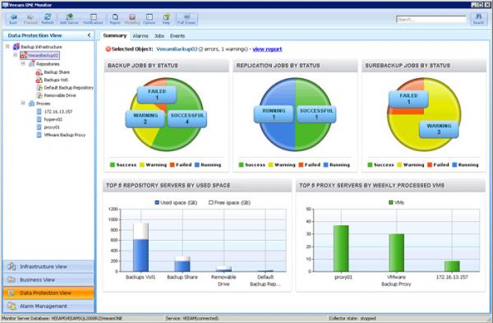This screenshot has width=493, height=323.
Task: Click the VMs legend entry
Action: [x=397, y=203]
